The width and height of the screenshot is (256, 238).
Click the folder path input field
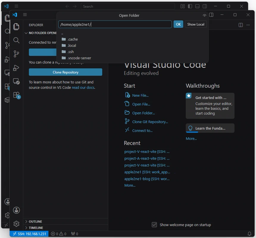[x=115, y=24]
